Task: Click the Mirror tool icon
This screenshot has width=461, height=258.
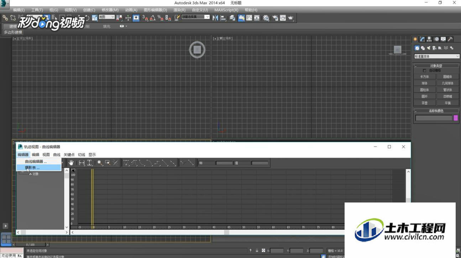Action: click(215, 18)
